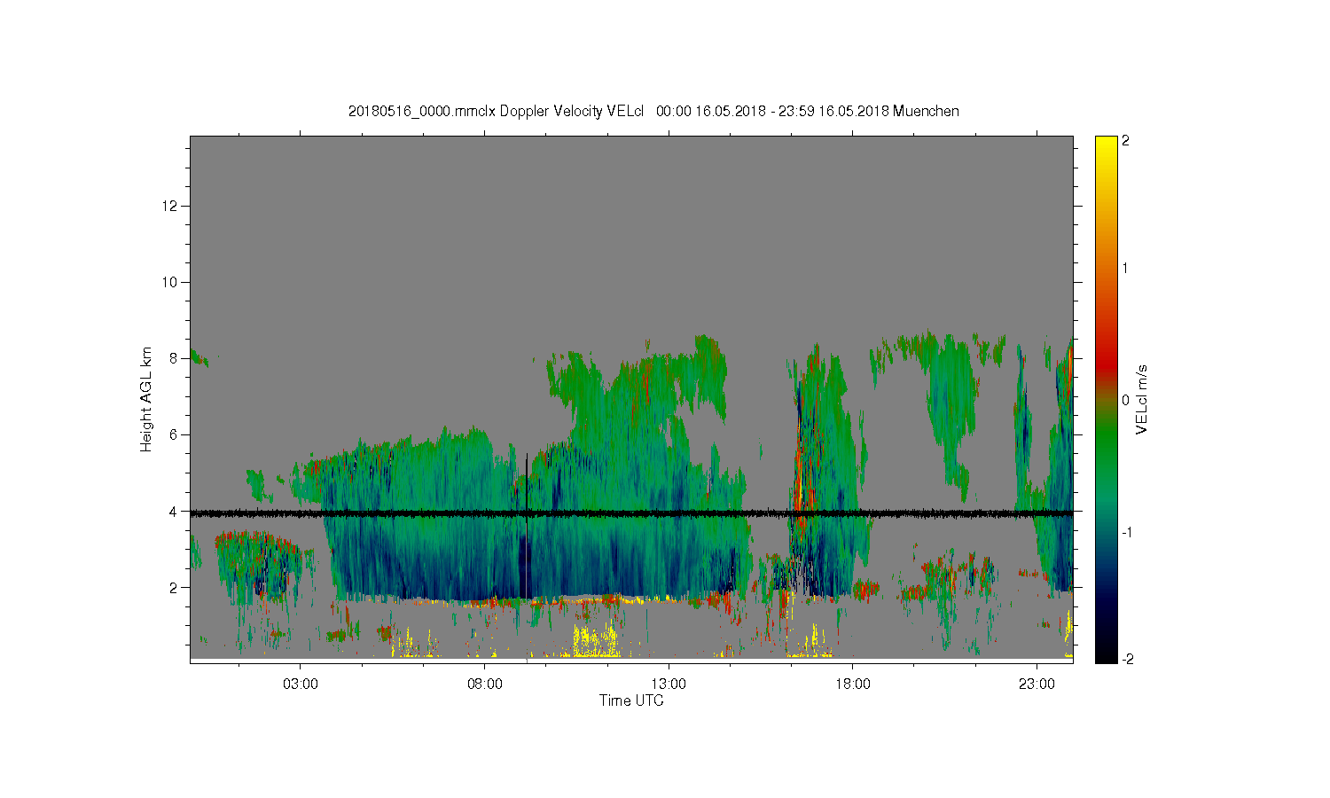Click the height tick label 10

[170, 282]
